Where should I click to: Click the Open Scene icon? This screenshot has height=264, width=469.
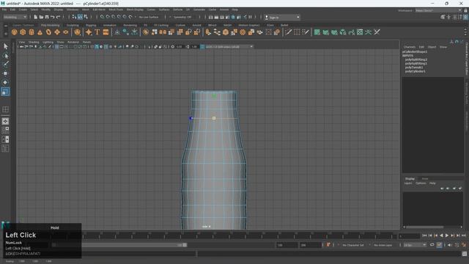coord(41,17)
